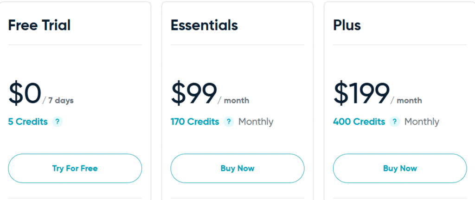Screen dimensions: 475x200
Task: Click the $199 price on Plus
Action: [361, 93]
